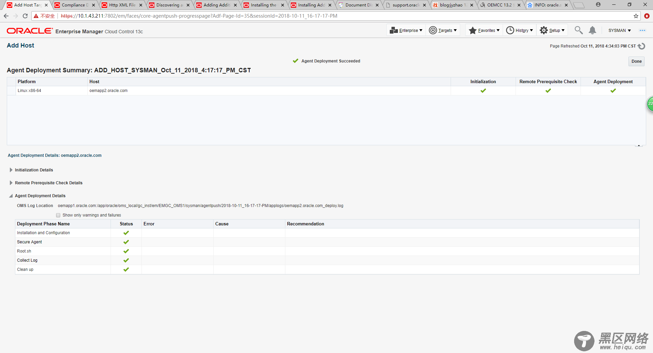The image size is (653, 353).
Task: Click the OMS log location path text
Action: coord(200,206)
